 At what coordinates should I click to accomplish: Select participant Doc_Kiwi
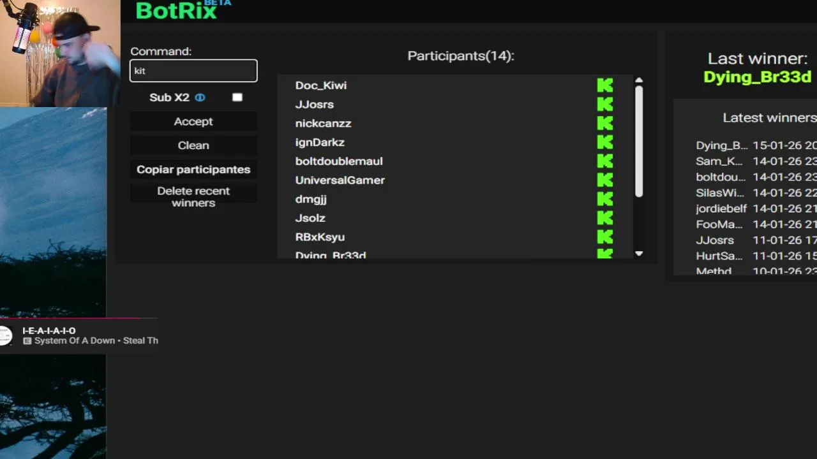pos(321,85)
